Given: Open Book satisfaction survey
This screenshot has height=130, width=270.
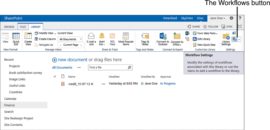Looking at the screenshot, I should tap(25, 73).
